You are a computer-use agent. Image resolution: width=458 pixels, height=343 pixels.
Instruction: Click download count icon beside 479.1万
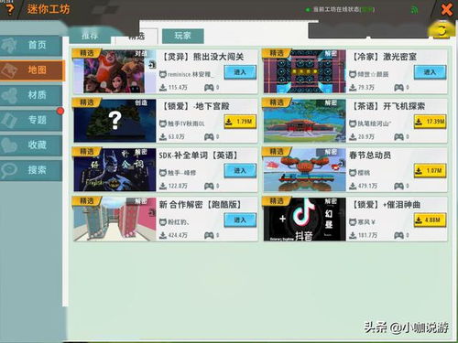coord(353,186)
